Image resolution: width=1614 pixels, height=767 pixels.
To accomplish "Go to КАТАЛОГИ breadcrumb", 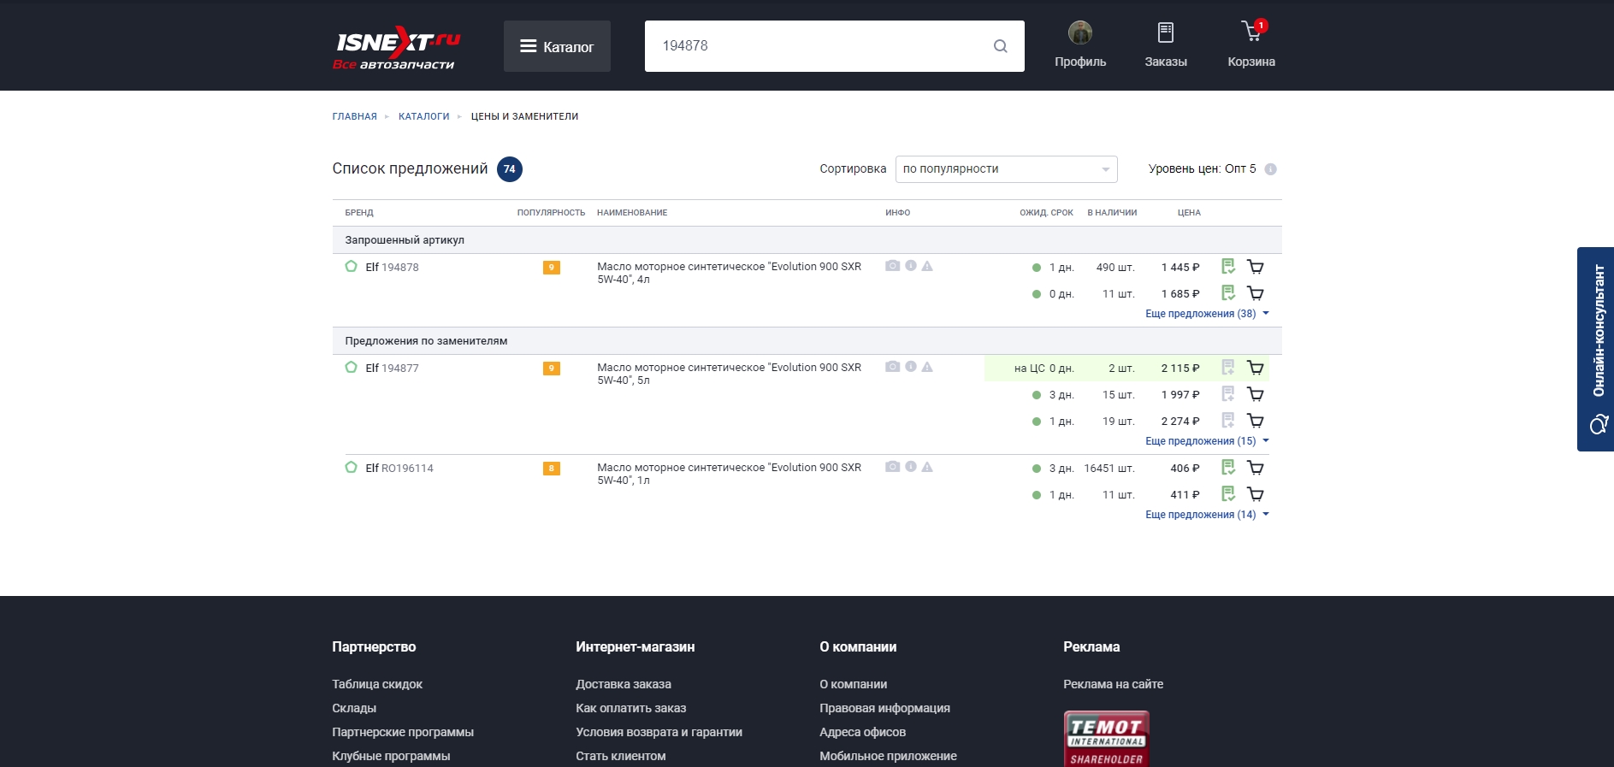I will click(x=423, y=116).
